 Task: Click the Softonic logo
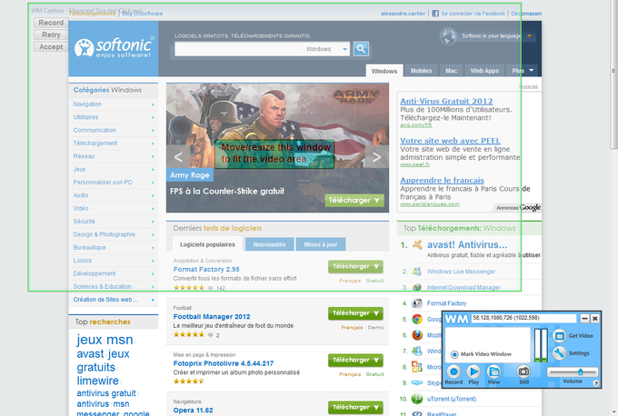pos(114,48)
